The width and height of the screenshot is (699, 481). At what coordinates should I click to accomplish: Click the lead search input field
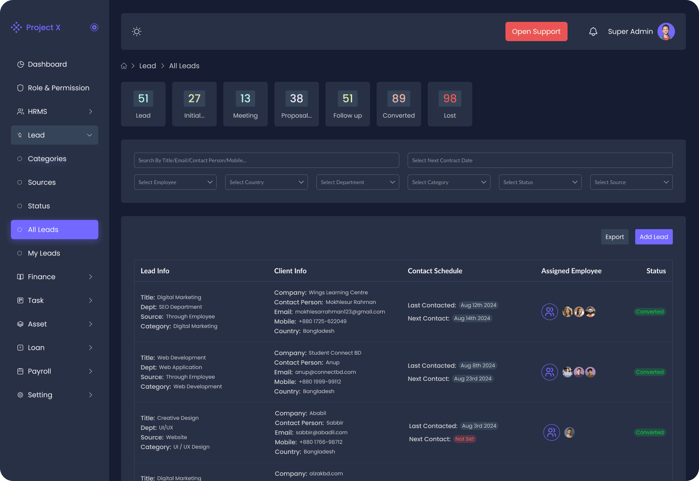pos(266,160)
